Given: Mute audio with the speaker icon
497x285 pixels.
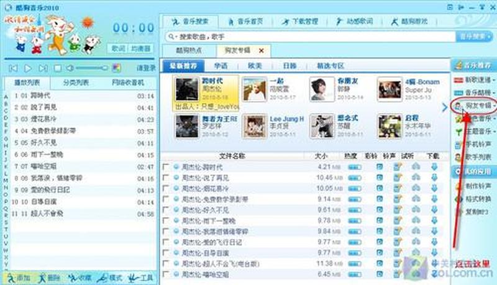Looking at the screenshot, I should [70, 68].
